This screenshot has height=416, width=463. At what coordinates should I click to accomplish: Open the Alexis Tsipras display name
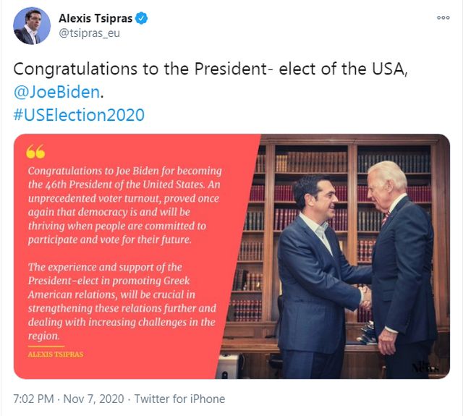coord(95,18)
